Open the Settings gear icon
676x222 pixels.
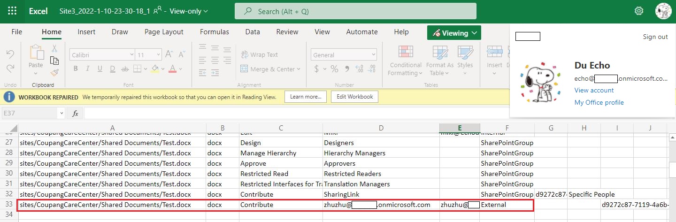coord(639,11)
